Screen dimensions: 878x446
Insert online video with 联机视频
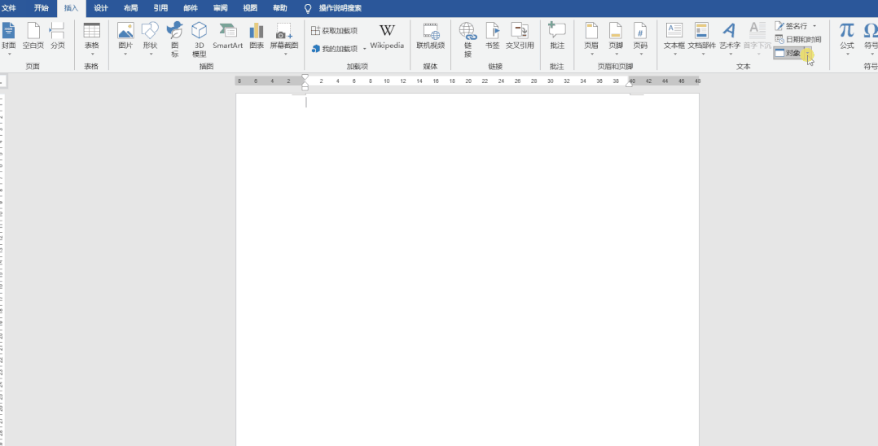(431, 36)
